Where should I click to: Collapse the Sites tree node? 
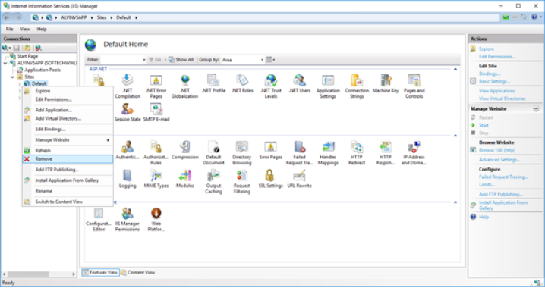click(x=12, y=77)
